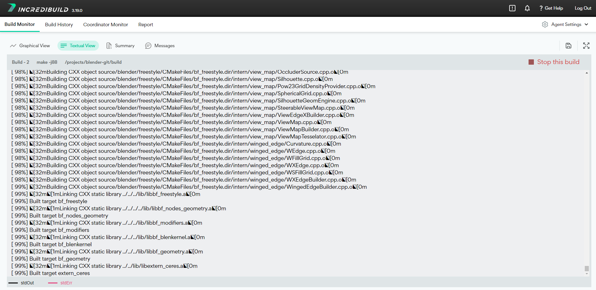
Task: Click the scrollbar down arrow
Action: point(587,274)
